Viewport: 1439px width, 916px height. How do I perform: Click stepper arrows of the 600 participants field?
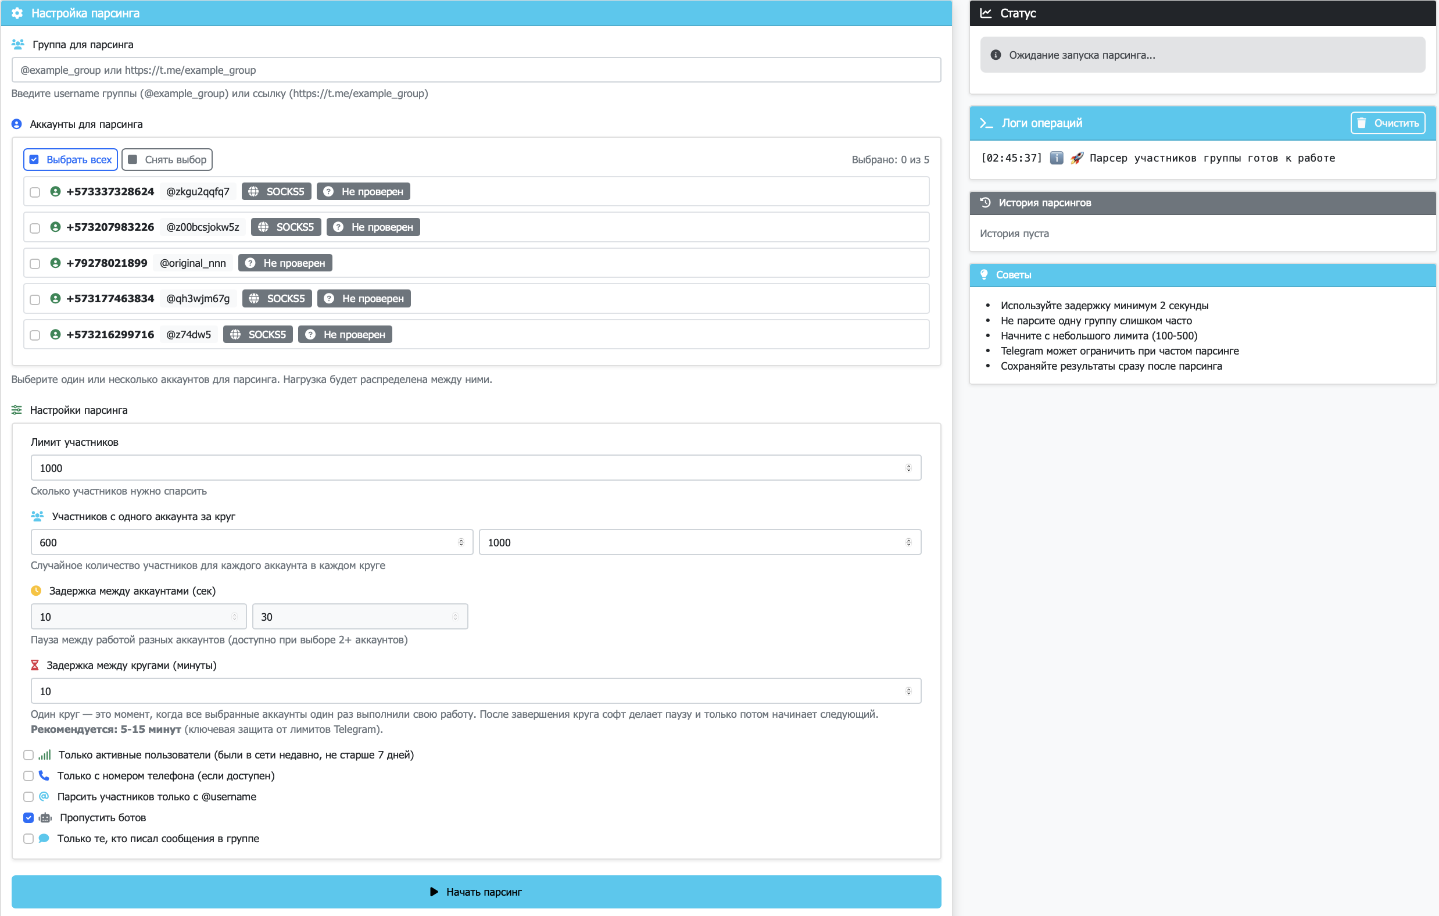click(461, 542)
